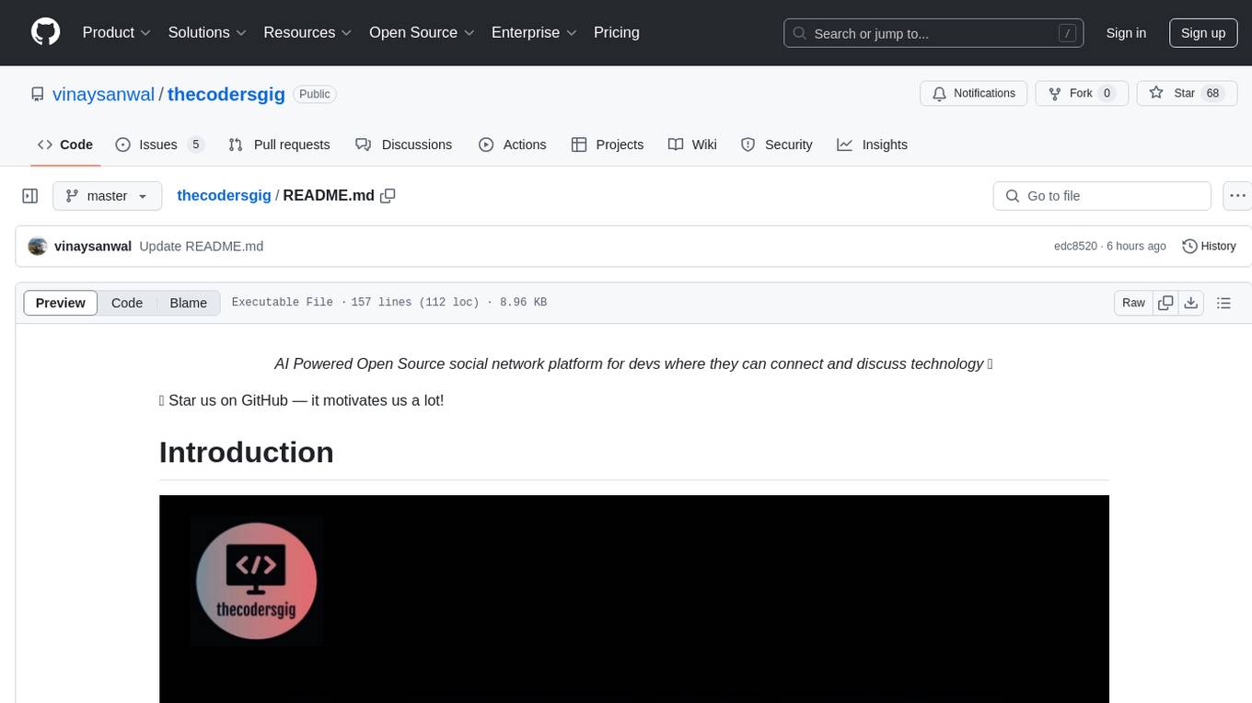The width and height of the screenshot is (1252, 703).
Task: Select the Blame view
Action: (188, 303)
